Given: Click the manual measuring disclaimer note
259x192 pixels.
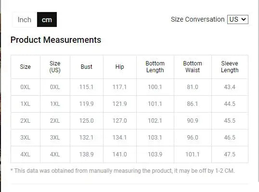Looking at the screenshot, I should [123, 170].
